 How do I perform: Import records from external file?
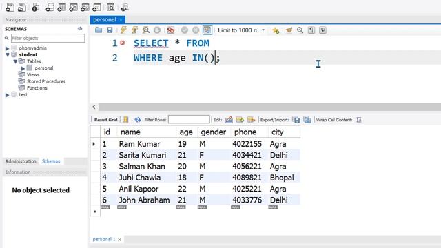(x=307, y=120)
